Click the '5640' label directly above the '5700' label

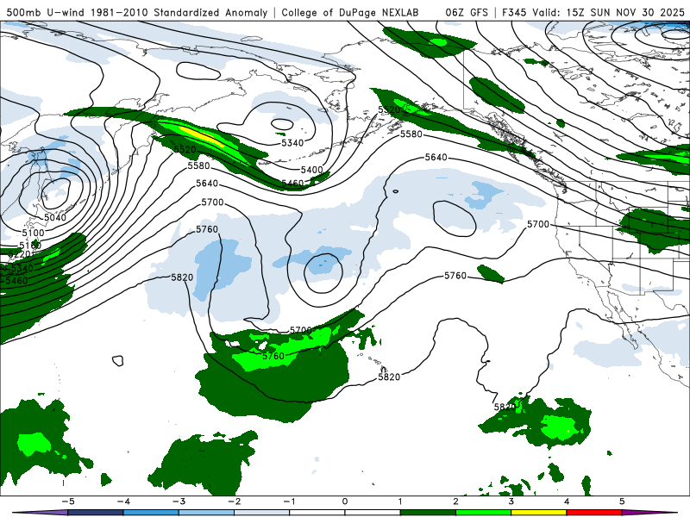click(x=207, y=184)
